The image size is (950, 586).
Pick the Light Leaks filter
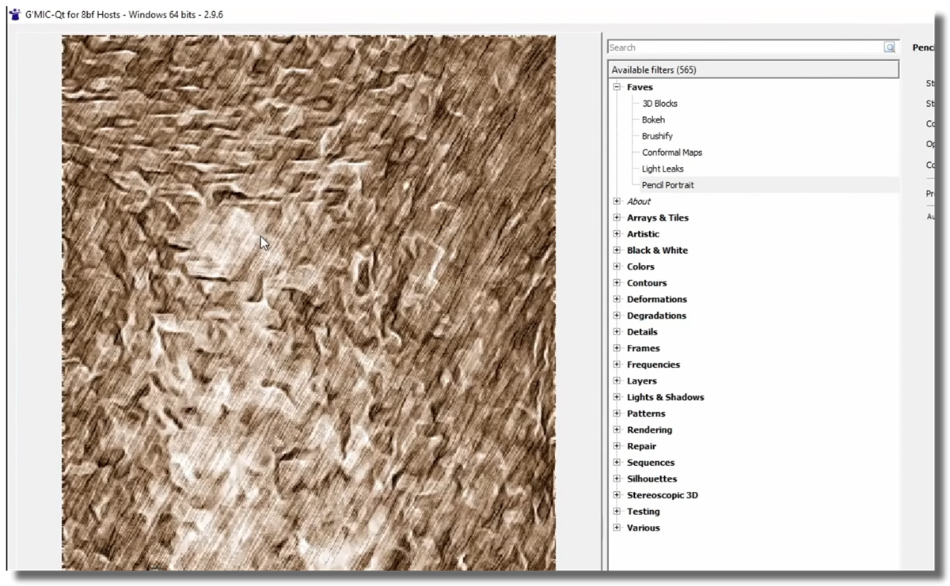(x=663, y=168)
